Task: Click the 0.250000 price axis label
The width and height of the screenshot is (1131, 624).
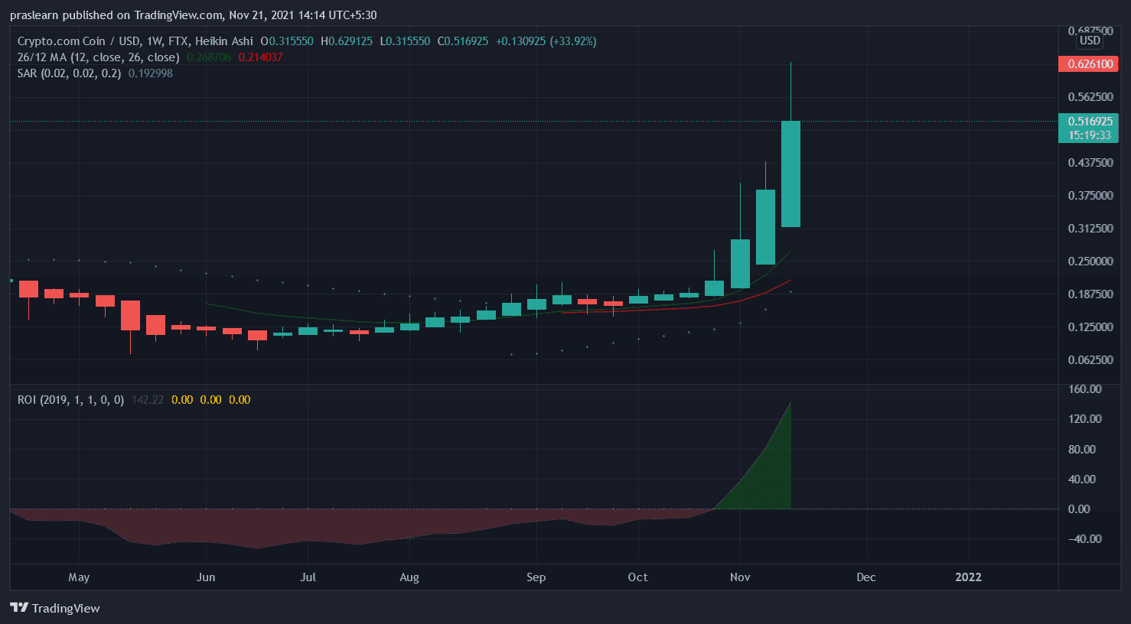Action: (x=1090, y=262)
